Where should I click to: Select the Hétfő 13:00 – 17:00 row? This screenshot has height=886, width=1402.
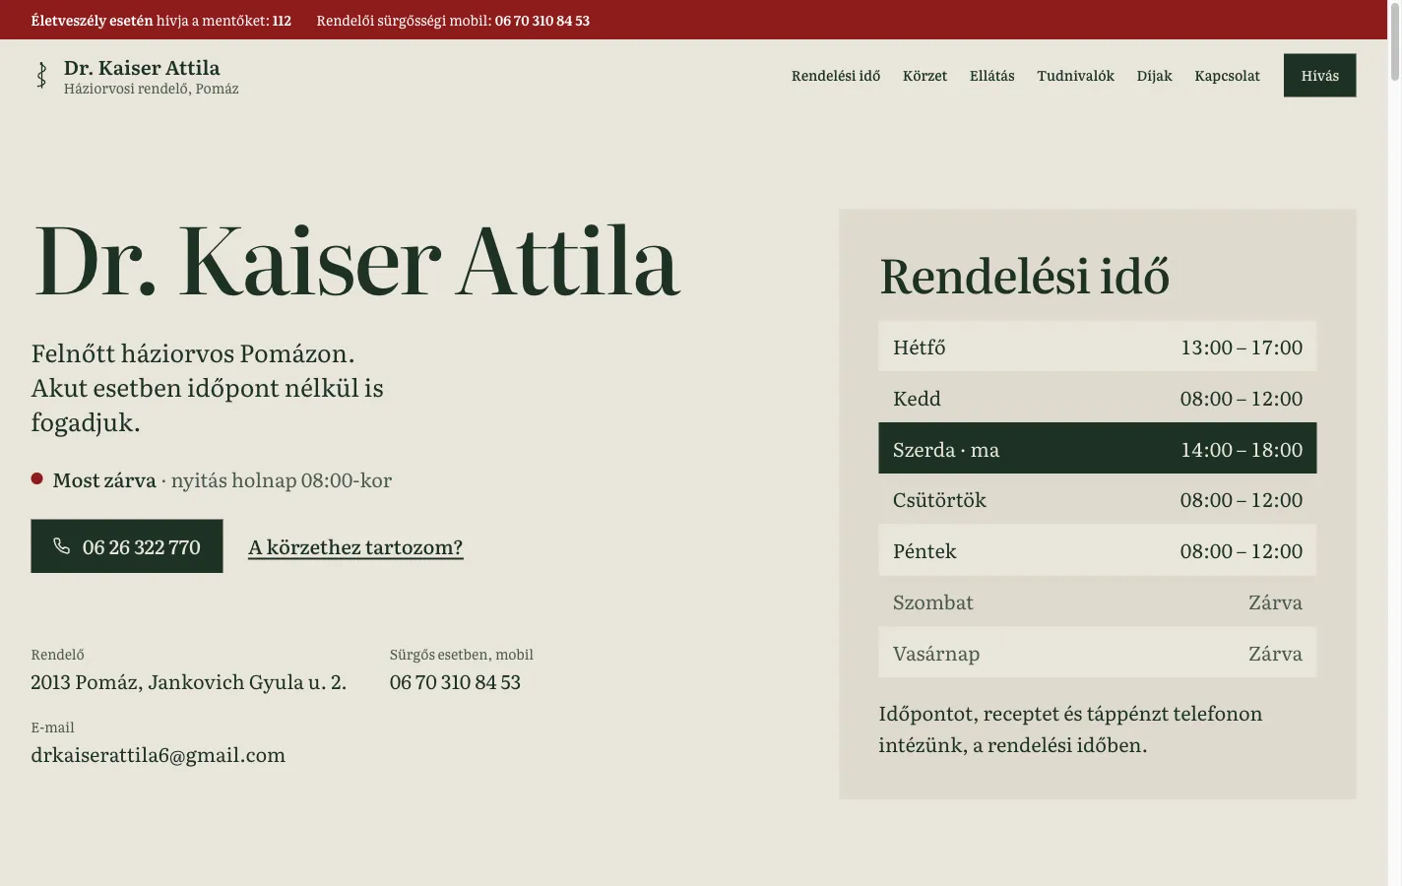tap(1097, 347)
